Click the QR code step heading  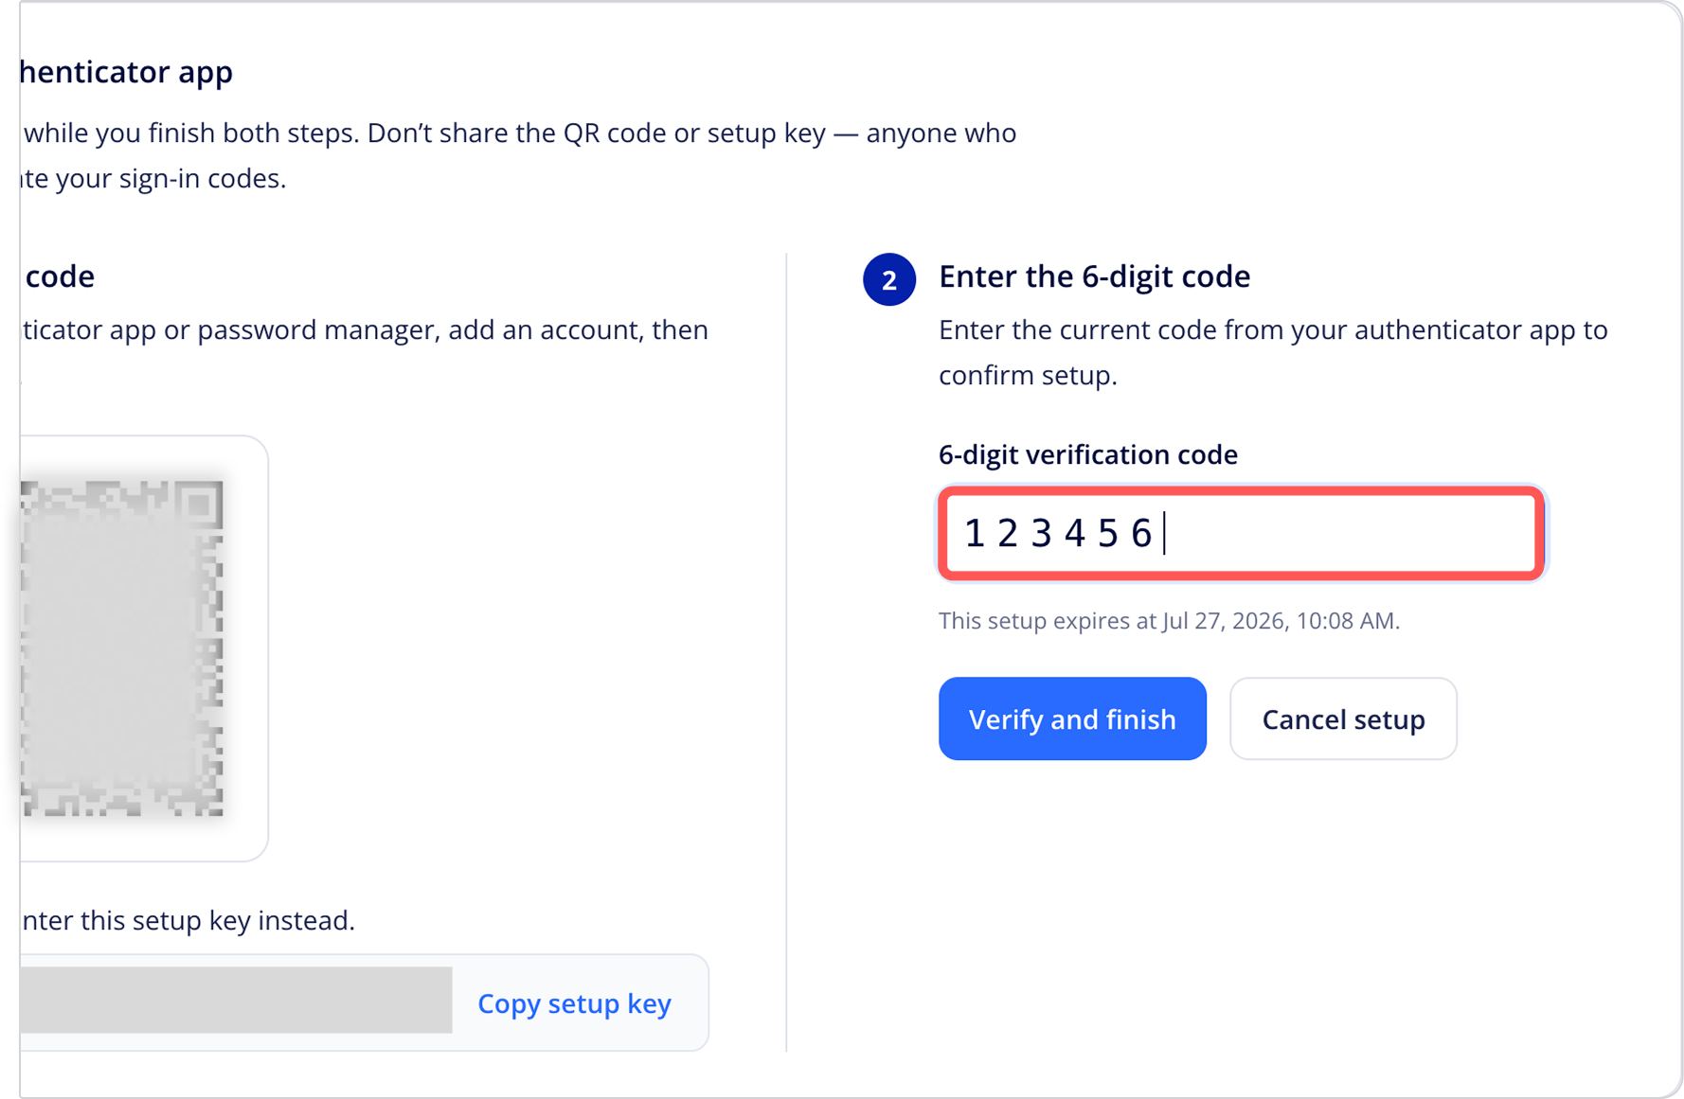(58, 276)
